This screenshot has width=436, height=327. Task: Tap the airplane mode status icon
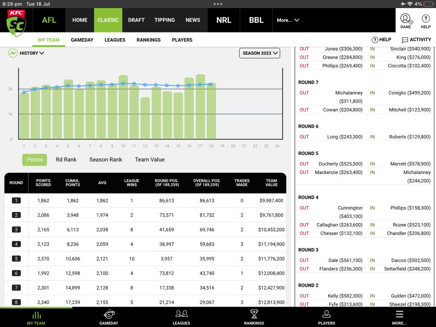tap(403, 4)
